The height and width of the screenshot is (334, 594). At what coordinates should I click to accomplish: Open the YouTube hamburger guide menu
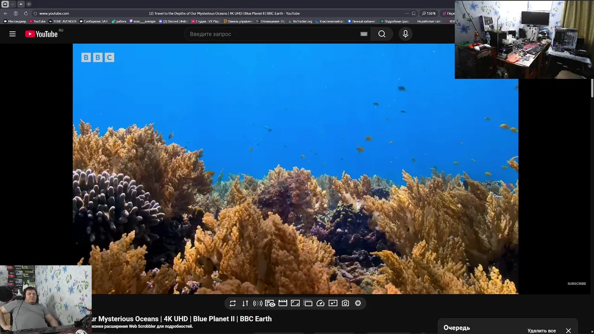click(x=13, y=34)
